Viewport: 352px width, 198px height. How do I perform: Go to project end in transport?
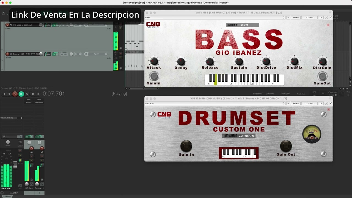tap(9, 94)
